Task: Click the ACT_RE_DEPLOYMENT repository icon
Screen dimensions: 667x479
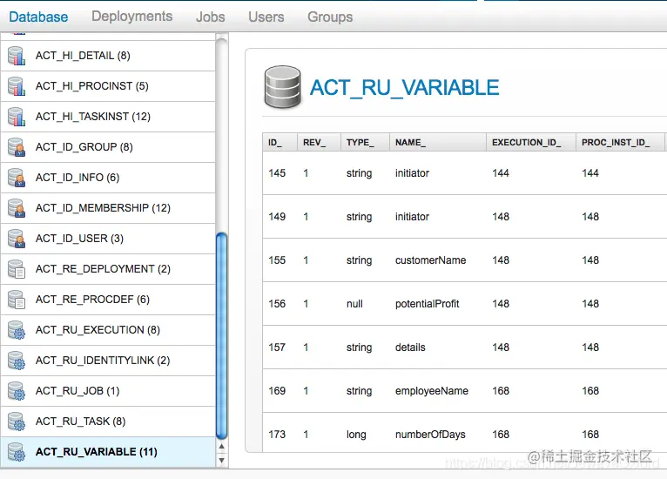Action: tap(17, 269)
